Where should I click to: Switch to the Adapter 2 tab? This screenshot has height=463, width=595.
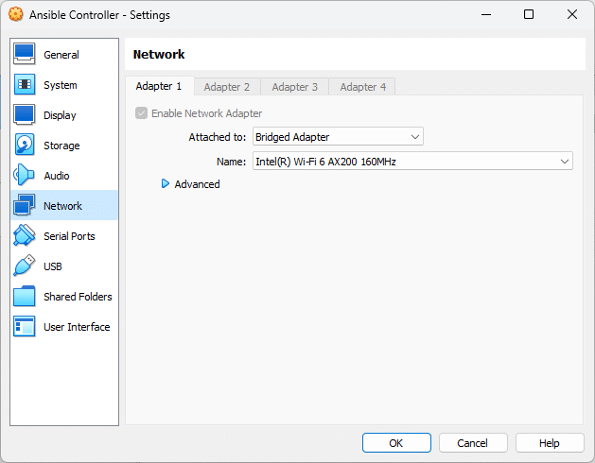coord(227,87)
